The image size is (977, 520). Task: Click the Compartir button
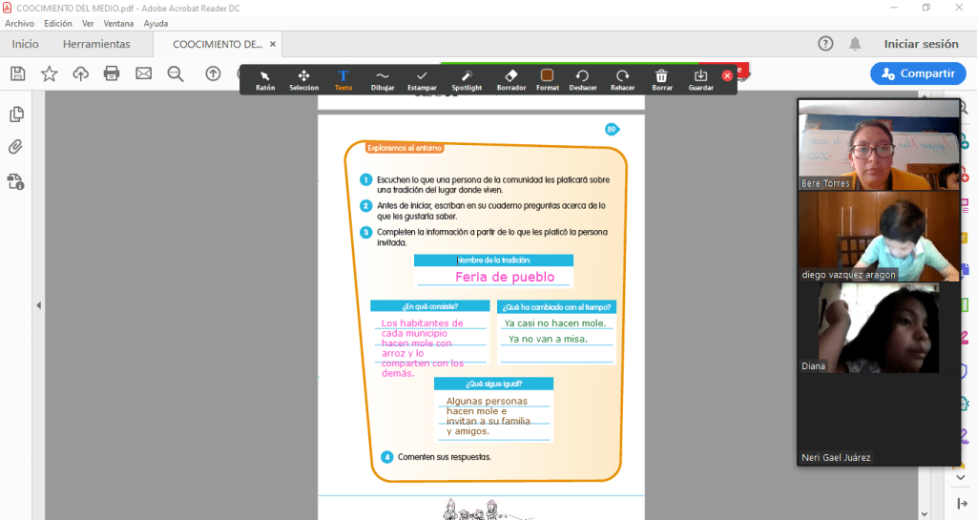(x=917, y=73)
